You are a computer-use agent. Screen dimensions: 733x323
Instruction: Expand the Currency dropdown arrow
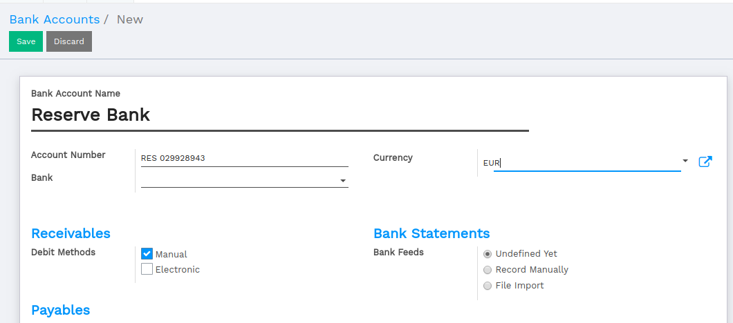point(685,161)
